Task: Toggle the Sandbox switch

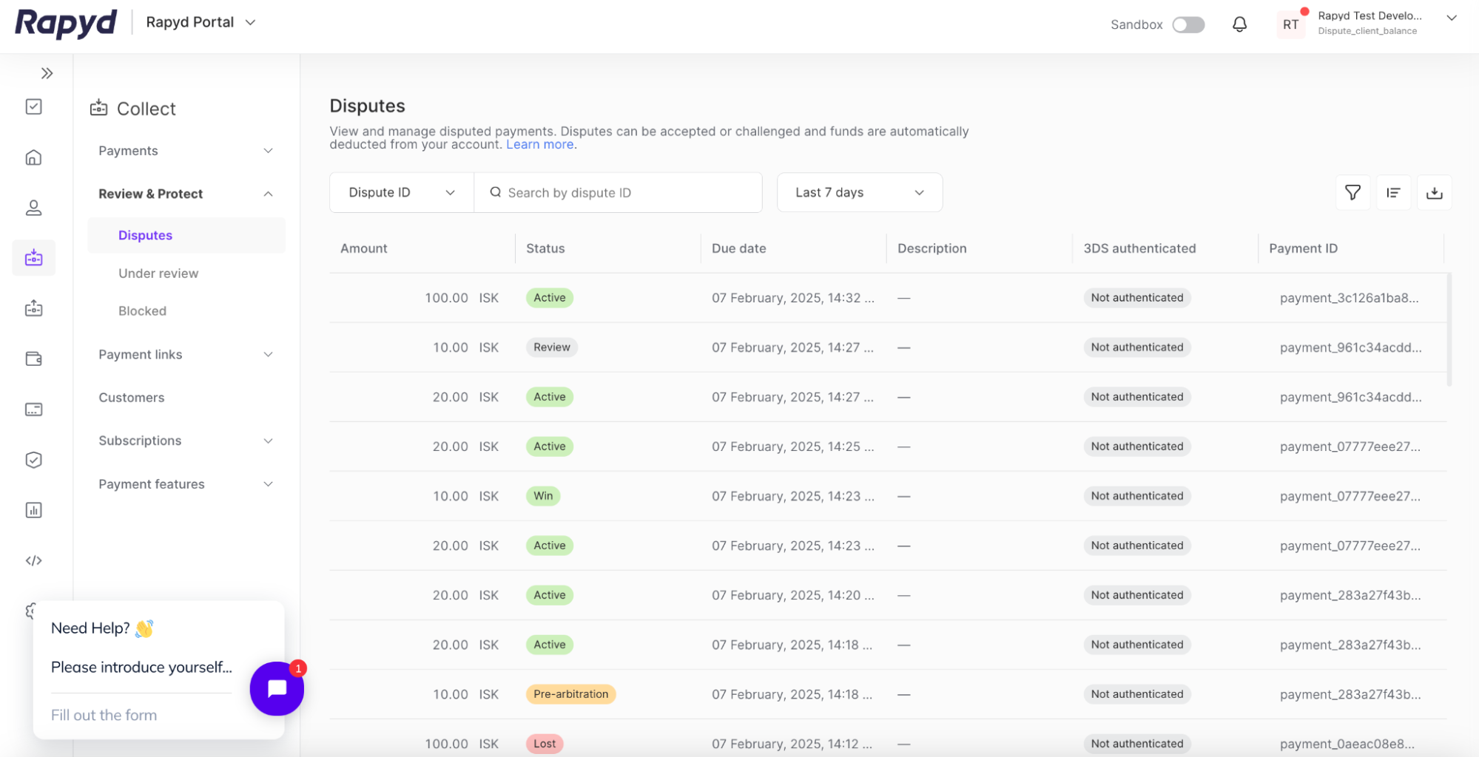Action: click(1188, 24)
